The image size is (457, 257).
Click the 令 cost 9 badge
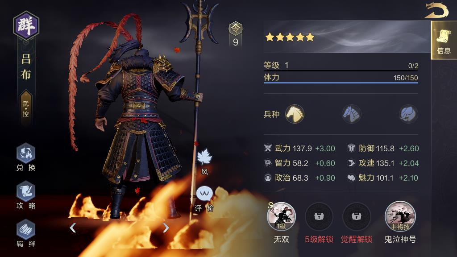point(236,35)
